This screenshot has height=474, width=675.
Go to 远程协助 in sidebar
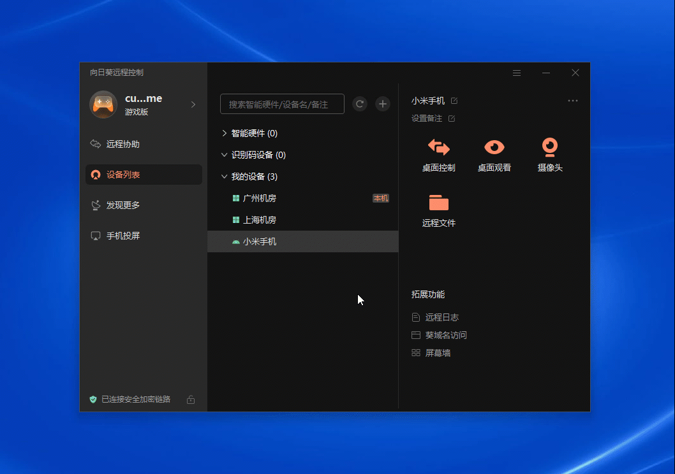click(x=144, y=144)
